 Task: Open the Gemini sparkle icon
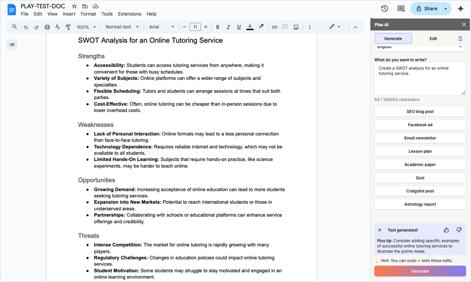coord(461,9)
